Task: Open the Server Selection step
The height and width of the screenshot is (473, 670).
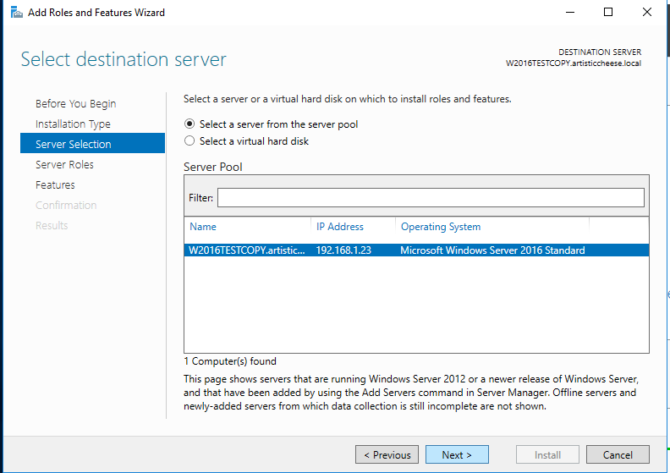Action: pos(74,144)
